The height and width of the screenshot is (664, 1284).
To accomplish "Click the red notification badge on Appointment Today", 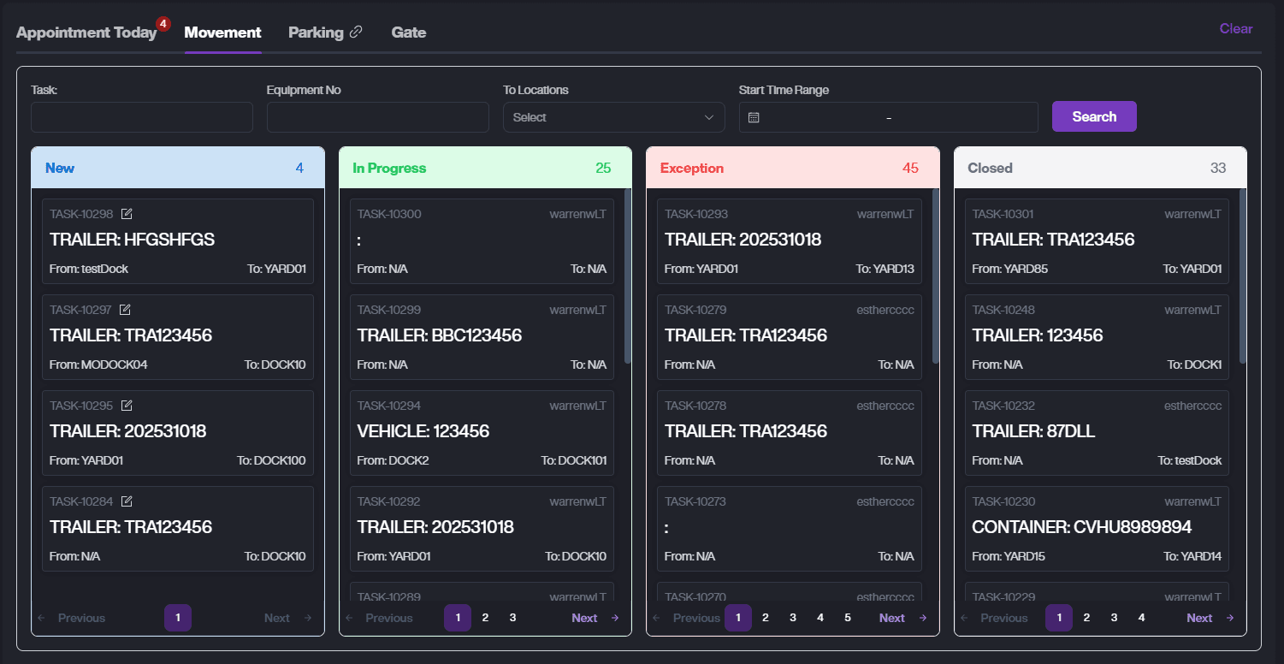I will point(163,23).
